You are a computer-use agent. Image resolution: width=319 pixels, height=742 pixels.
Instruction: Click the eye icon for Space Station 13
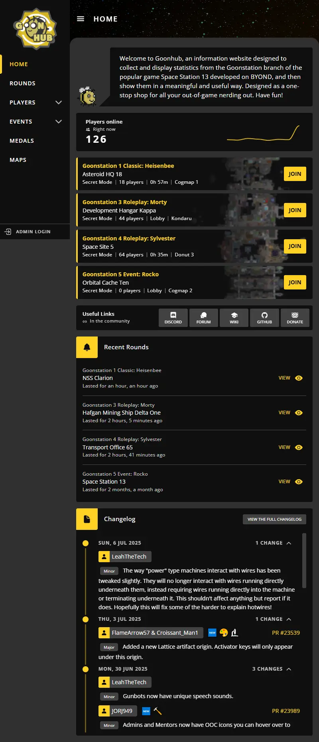tap(299, 482)
